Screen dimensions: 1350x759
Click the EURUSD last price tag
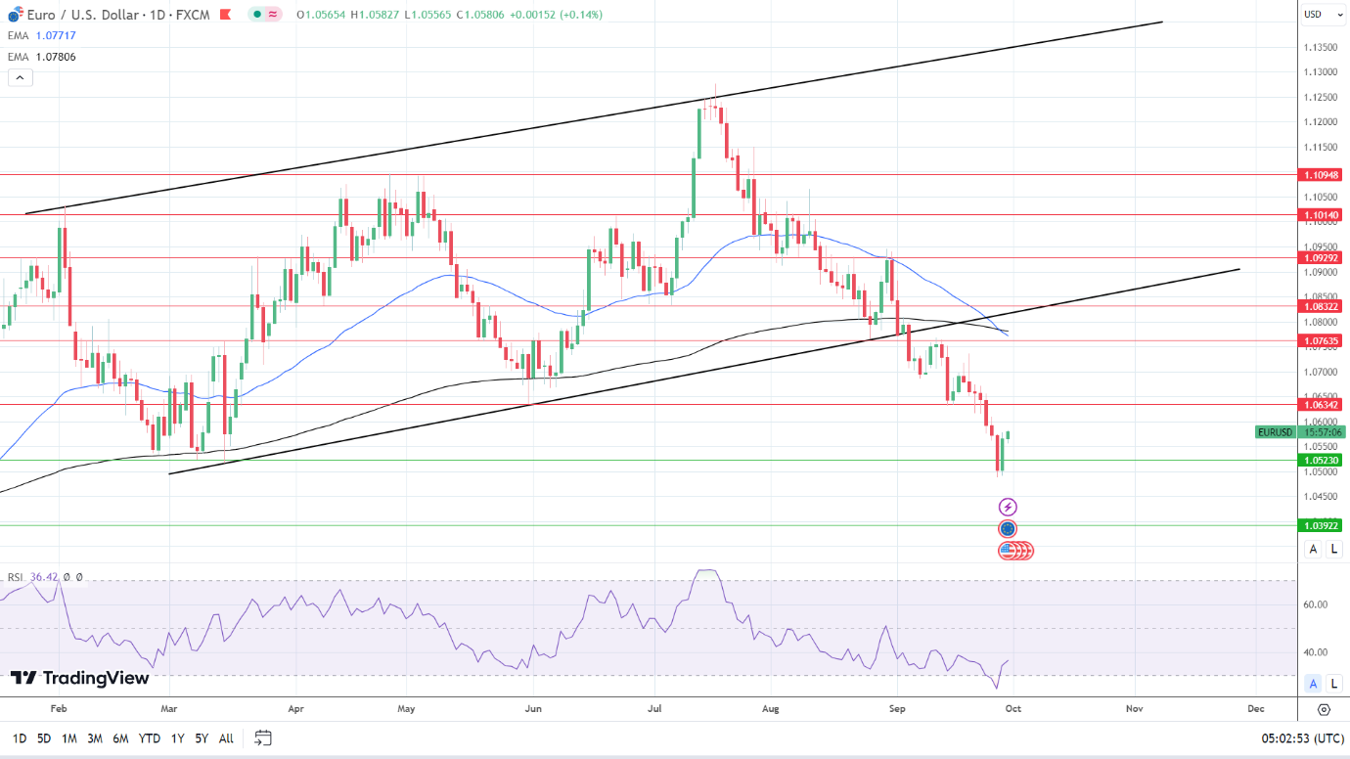1276,431
